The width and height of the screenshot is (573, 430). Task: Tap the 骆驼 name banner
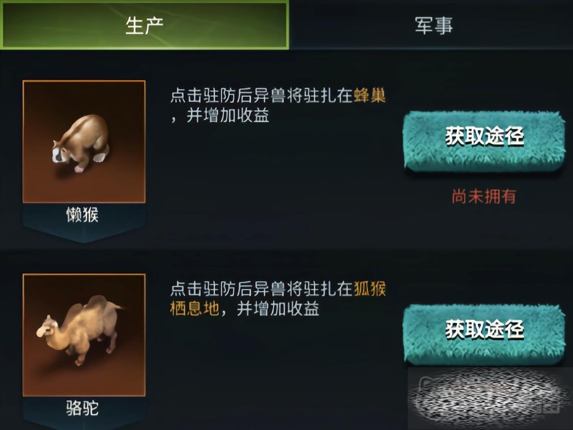point(82,408)
